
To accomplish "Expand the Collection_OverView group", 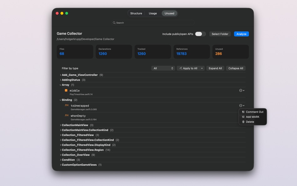I will click(x=60, y=155).
